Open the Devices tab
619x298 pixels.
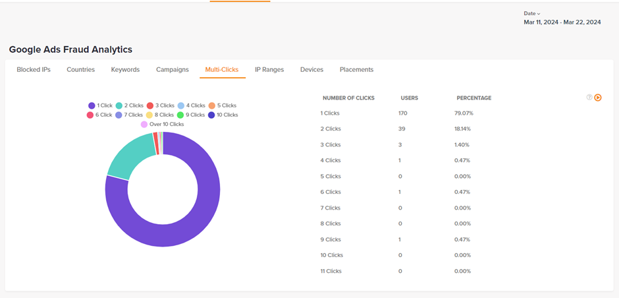(311, 70)
